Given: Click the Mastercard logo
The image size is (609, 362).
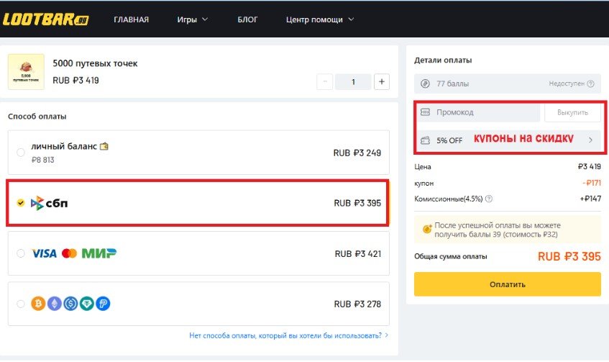Looking at the screenshot, I should pyautogui.click(x=69, y=253).
